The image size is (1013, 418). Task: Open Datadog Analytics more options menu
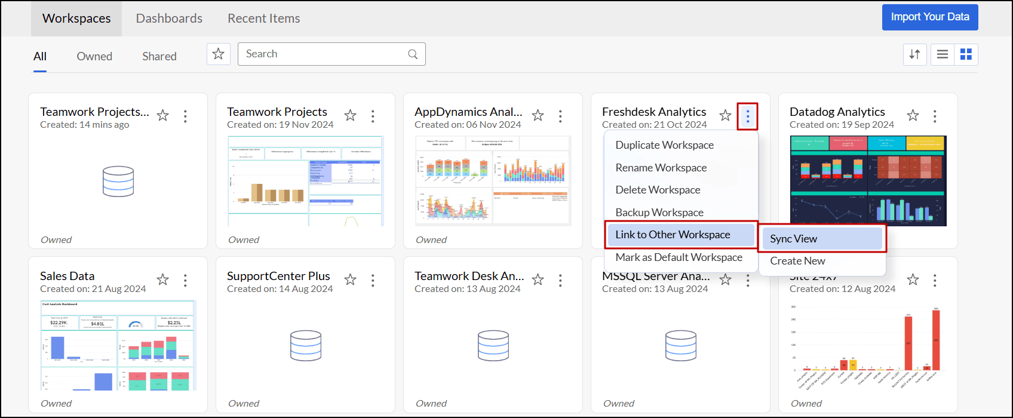[x=935, y=116]
